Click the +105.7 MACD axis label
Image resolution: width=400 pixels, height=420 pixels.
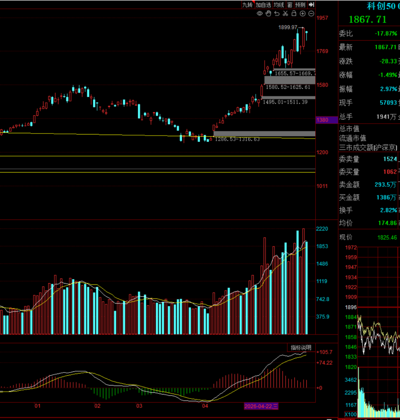(324, 352)
